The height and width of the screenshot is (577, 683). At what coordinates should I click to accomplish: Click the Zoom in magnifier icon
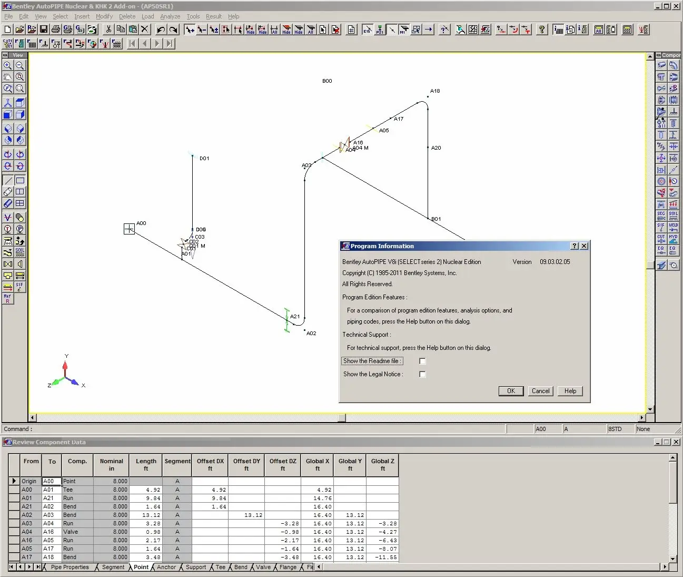pyautogui.click(x=8, y=65)
